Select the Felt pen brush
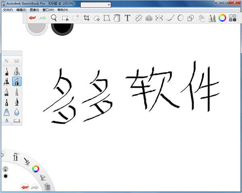The image size is (242, 193). (x=6, y=102)
